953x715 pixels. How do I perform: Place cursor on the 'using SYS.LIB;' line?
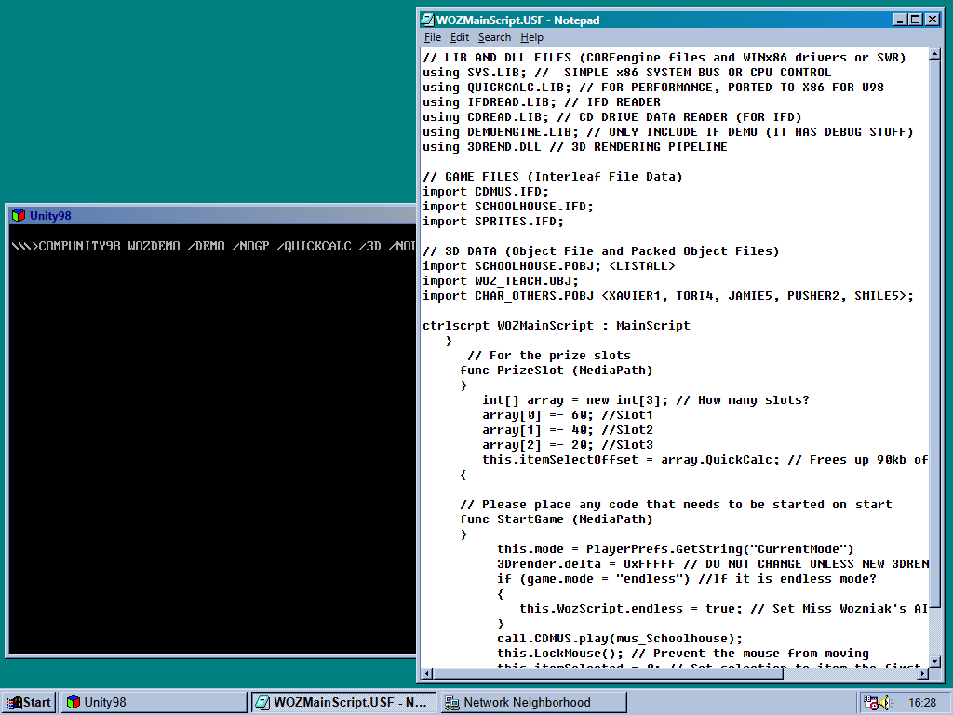(x=626, y=73)
